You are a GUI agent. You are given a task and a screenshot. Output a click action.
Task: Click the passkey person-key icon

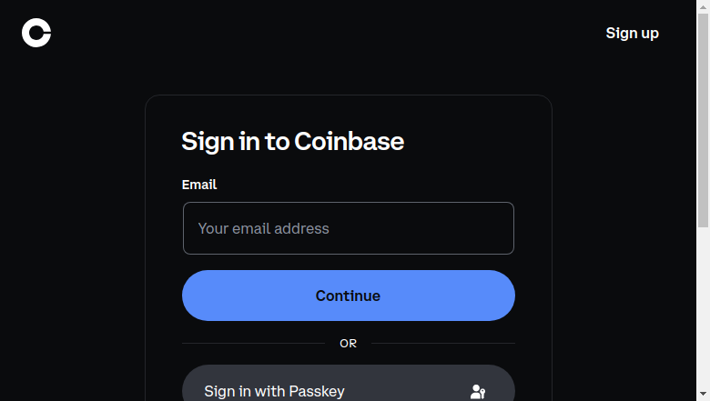(x=478, y=392)
